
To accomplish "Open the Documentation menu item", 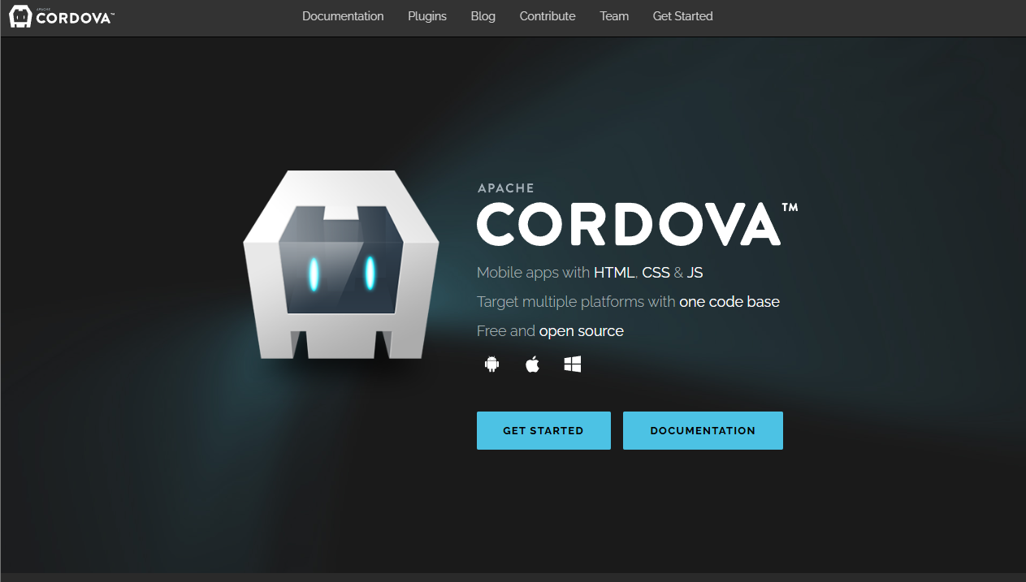I will (343, 16).
